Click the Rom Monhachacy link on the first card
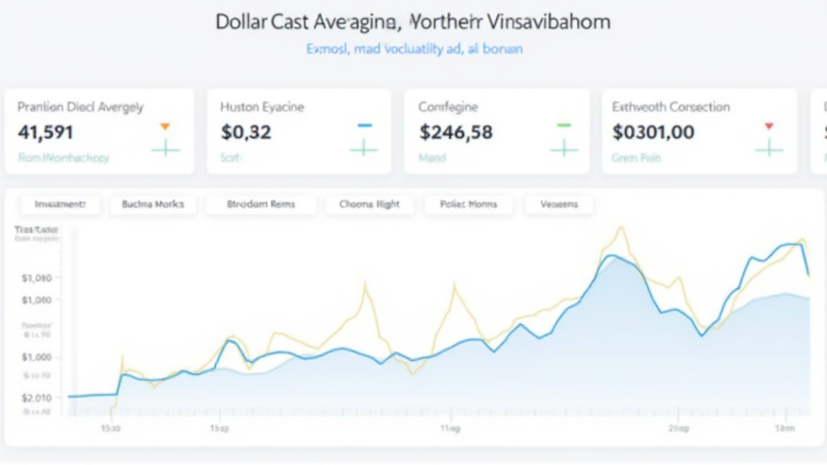This screenshot has height=465, width=827. 63,158
